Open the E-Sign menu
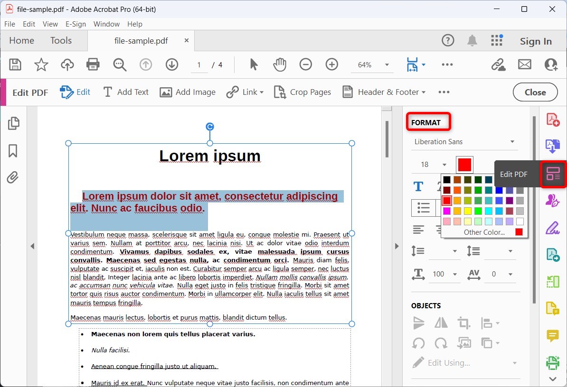The image size is (567, 387). (76, 24)
